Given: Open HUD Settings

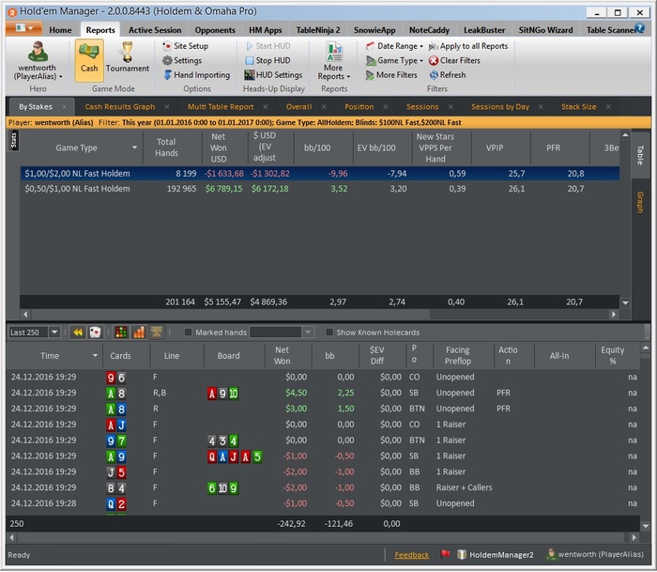Looking at the screenshot, I should point(273,75).
